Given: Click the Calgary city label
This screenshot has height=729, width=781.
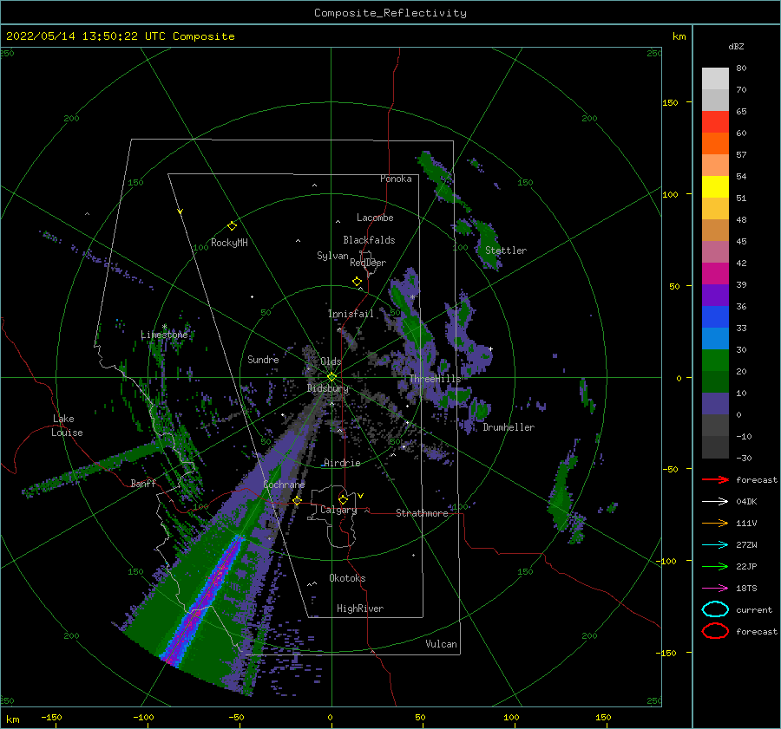Looking at the screenshot, I should [338, 510].
